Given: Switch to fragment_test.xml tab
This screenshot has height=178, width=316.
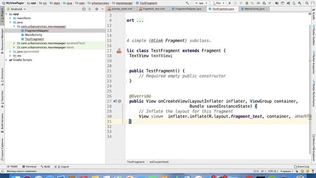Looking at the screenshot, I should pyautogui.click(x=154, y=9).
